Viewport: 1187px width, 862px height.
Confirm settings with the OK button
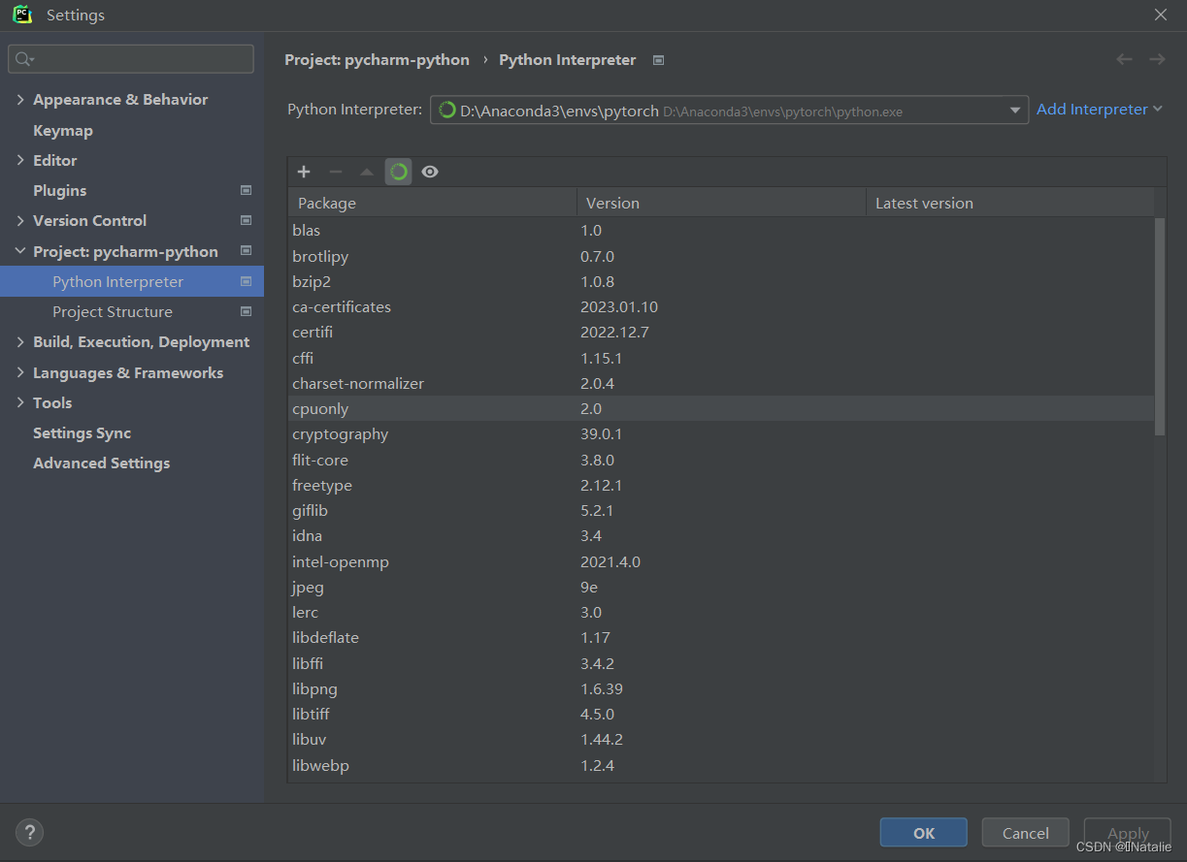[x=923, y=832]
